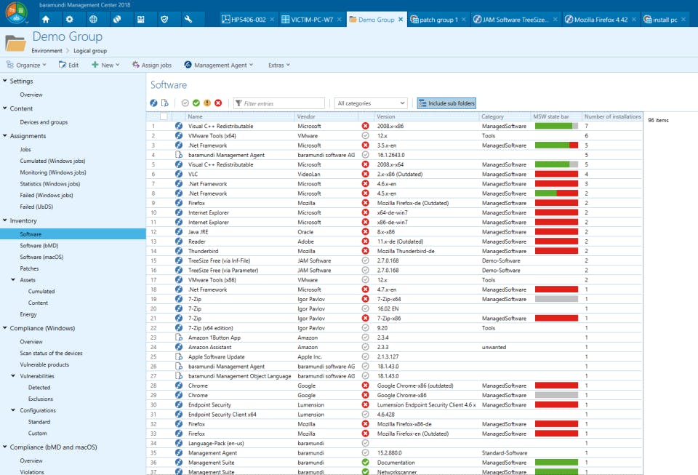Click the globe icon in top toolbar

[x=93, y=20]
